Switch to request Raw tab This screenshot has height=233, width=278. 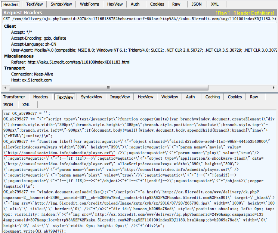(176, 4)
